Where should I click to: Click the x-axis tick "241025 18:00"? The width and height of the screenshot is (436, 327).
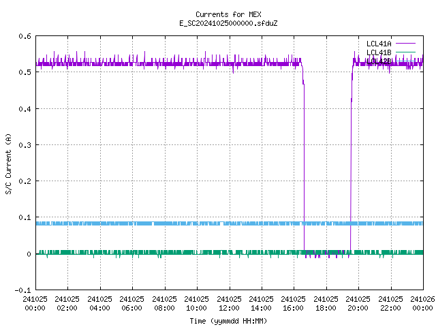click(326, 304)
